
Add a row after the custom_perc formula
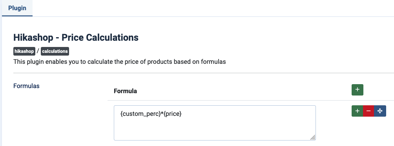pos(358,111)
